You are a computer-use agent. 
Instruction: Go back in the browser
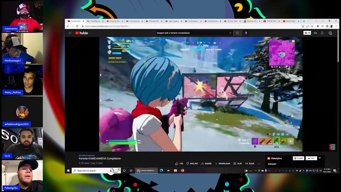click(x=68, y=26)
